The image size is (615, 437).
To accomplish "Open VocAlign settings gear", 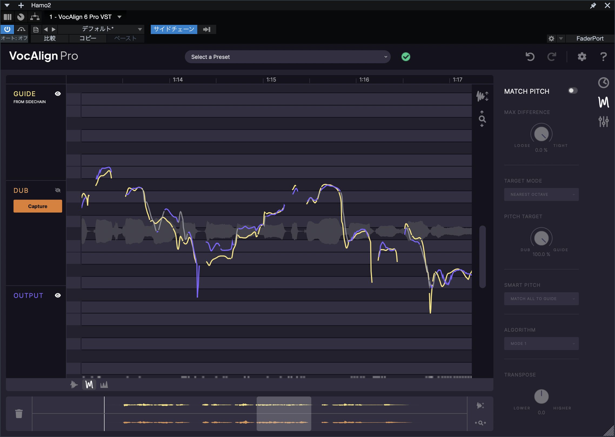I will click(582, 57).
